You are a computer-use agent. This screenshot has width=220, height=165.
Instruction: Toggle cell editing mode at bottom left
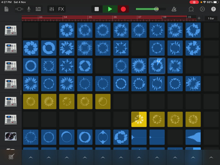11,157
